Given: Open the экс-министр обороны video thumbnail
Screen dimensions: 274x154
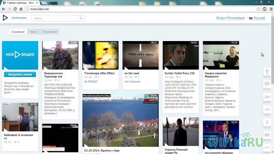Looking at the screenshot, I should (x=221, y=135).
